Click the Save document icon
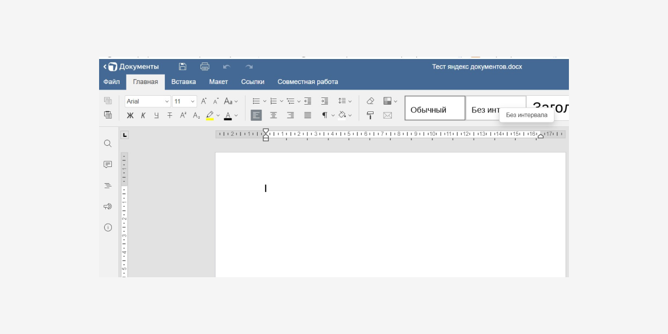Image resolution: width=668 pixels, height=334 pixels. 183,67
